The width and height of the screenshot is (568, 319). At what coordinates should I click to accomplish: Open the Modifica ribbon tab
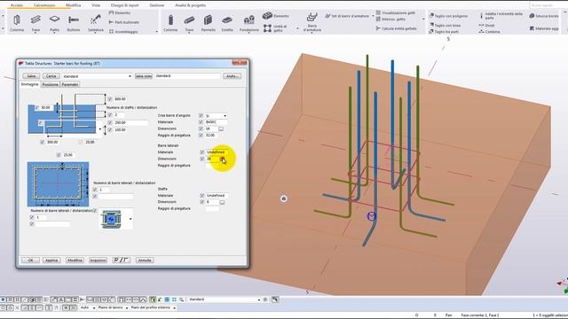point(73,5)
